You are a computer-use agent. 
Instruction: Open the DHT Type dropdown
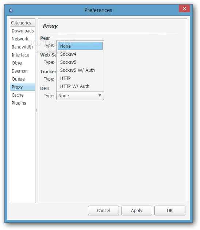point(80,95)
